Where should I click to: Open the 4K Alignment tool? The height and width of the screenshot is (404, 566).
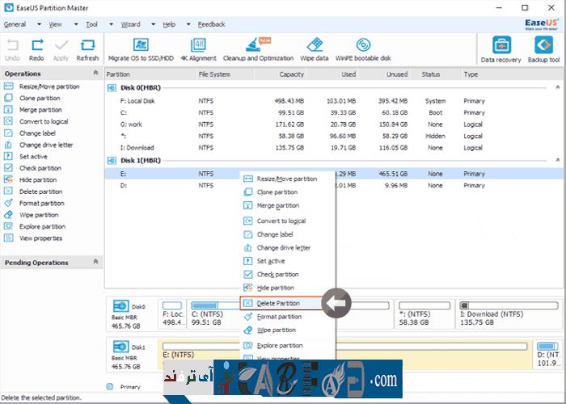pos(198,47)
